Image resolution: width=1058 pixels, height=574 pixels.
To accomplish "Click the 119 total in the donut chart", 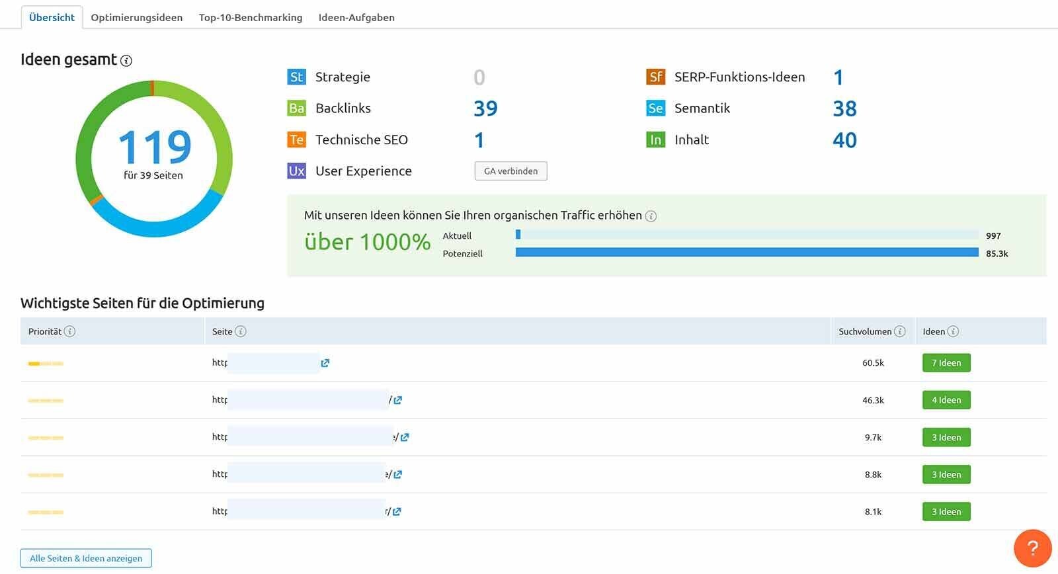I will coord(154,147).
